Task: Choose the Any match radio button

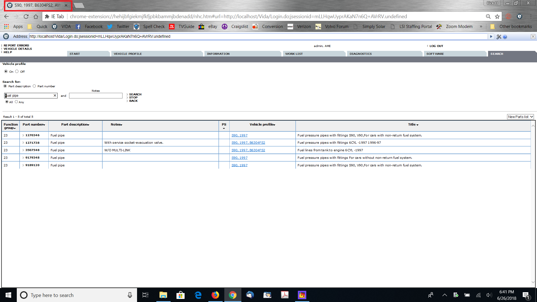Action: click(x=17, y=102)
